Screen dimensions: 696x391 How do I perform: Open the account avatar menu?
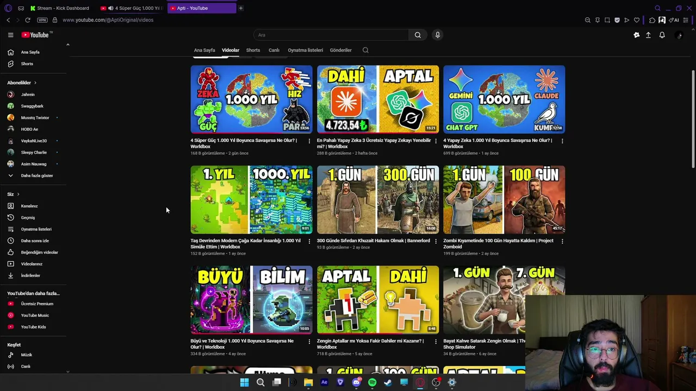point(678,35)
